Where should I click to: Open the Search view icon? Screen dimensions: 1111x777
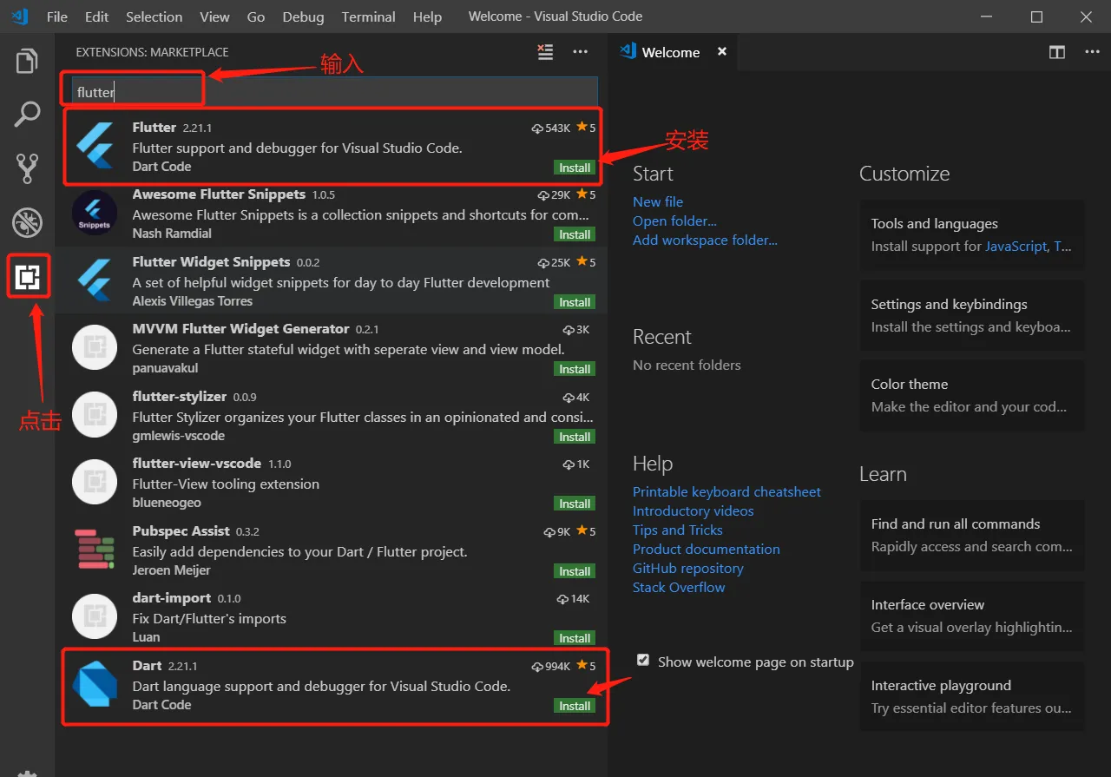pos(28,114)
